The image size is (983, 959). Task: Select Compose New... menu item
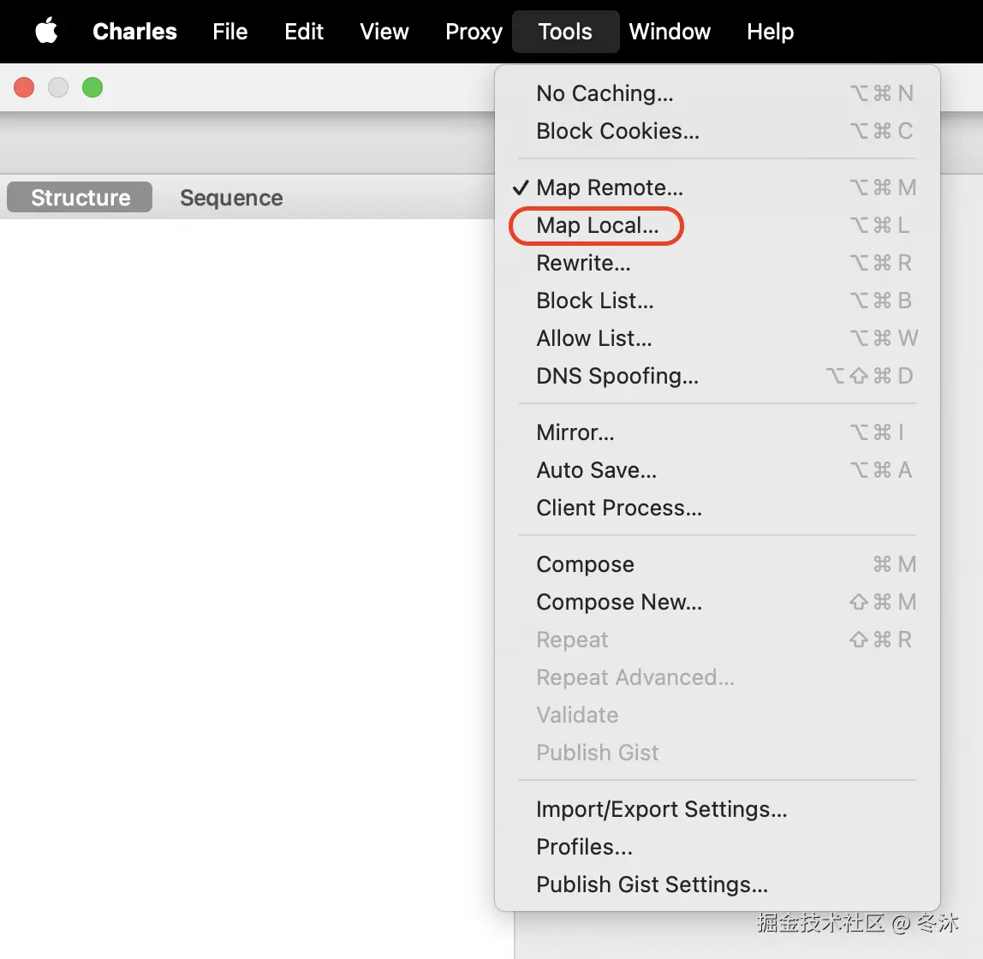coord(718,602)
